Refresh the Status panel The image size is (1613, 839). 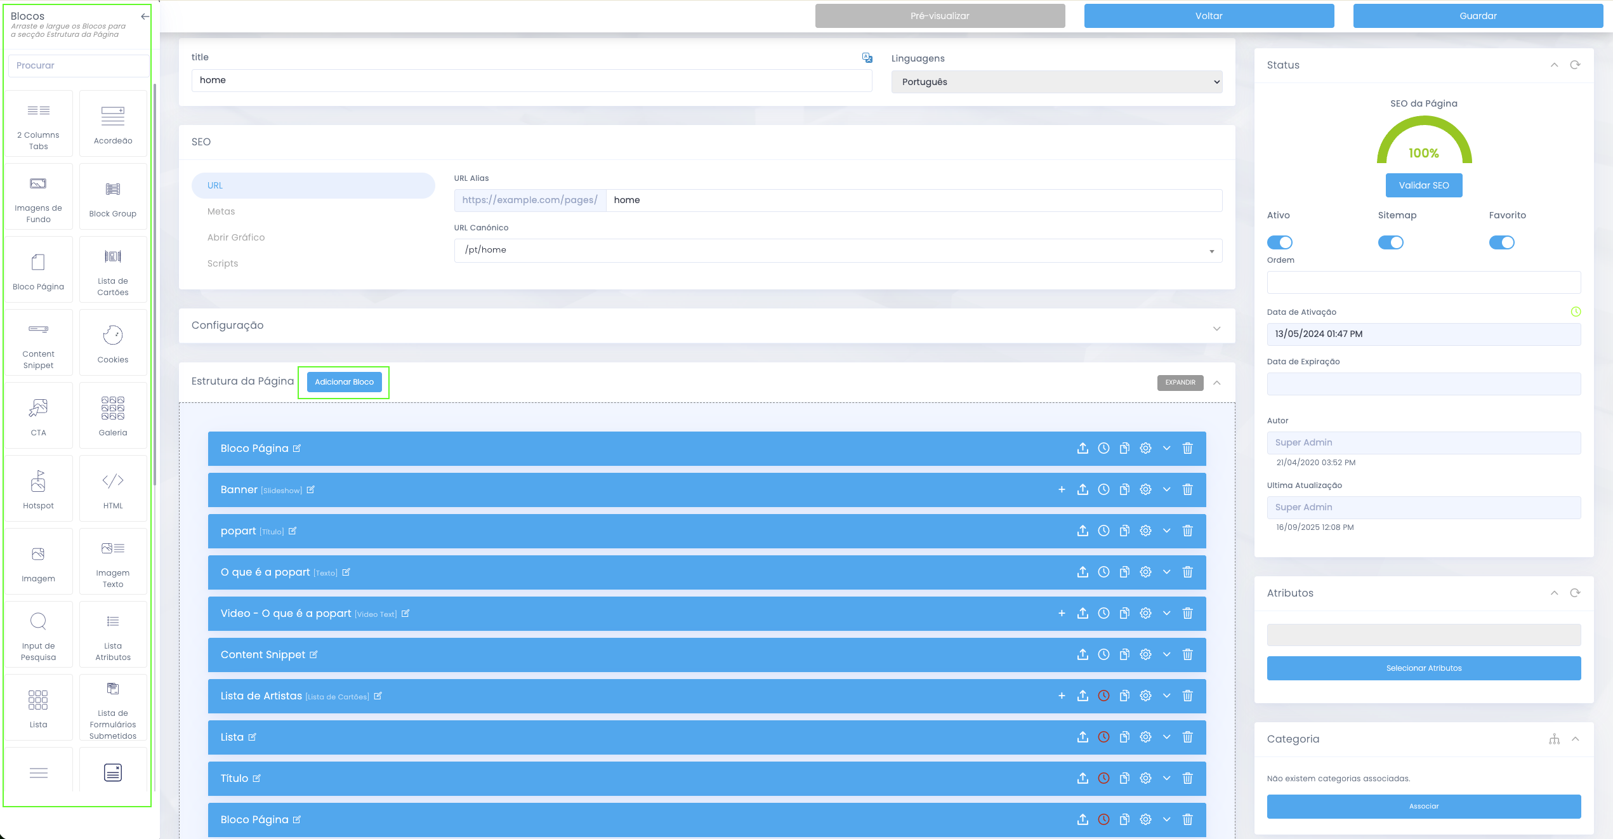[x=1575, y=65]
